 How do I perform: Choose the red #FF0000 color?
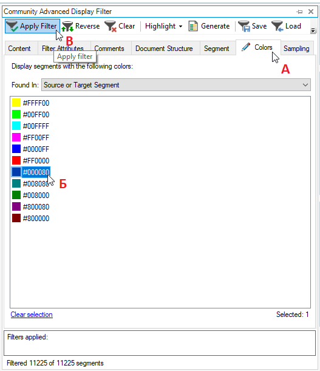tap(31, 161)
